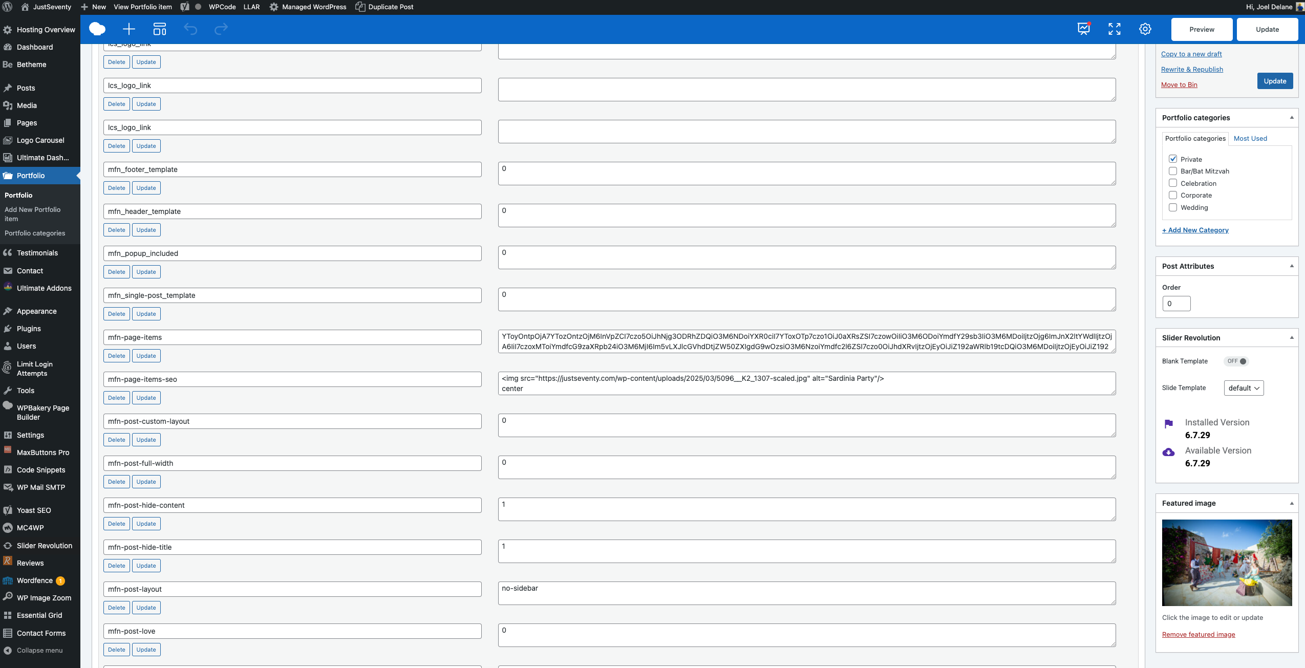The height and width of the screenshot is (668, 1305).
Task: Open the Slide Template default dropdown
Action: tap(1243, 388)
